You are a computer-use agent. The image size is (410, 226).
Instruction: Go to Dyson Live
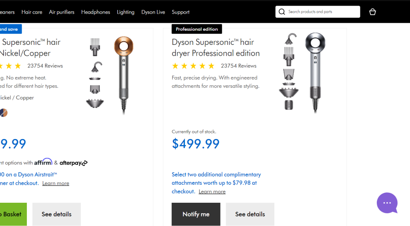click(x=153, y=12)
